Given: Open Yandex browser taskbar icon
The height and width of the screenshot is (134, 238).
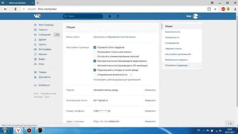Looking at the screenshot, I should coord(18,131).
